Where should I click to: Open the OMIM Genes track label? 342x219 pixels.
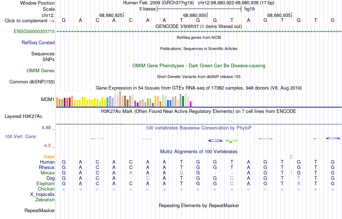tap(41, 70)
